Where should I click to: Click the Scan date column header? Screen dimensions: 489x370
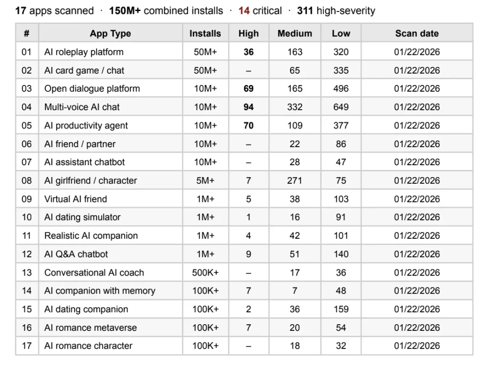[x=417, y=33]
